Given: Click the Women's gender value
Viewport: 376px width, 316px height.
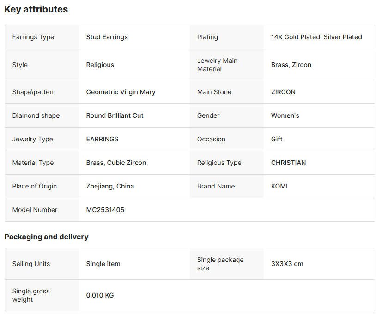Looking at the screenshot, I should [285, 115].
